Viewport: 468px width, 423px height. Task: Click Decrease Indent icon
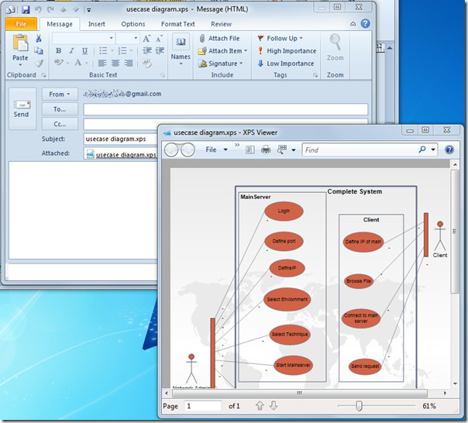pos(147,51)
